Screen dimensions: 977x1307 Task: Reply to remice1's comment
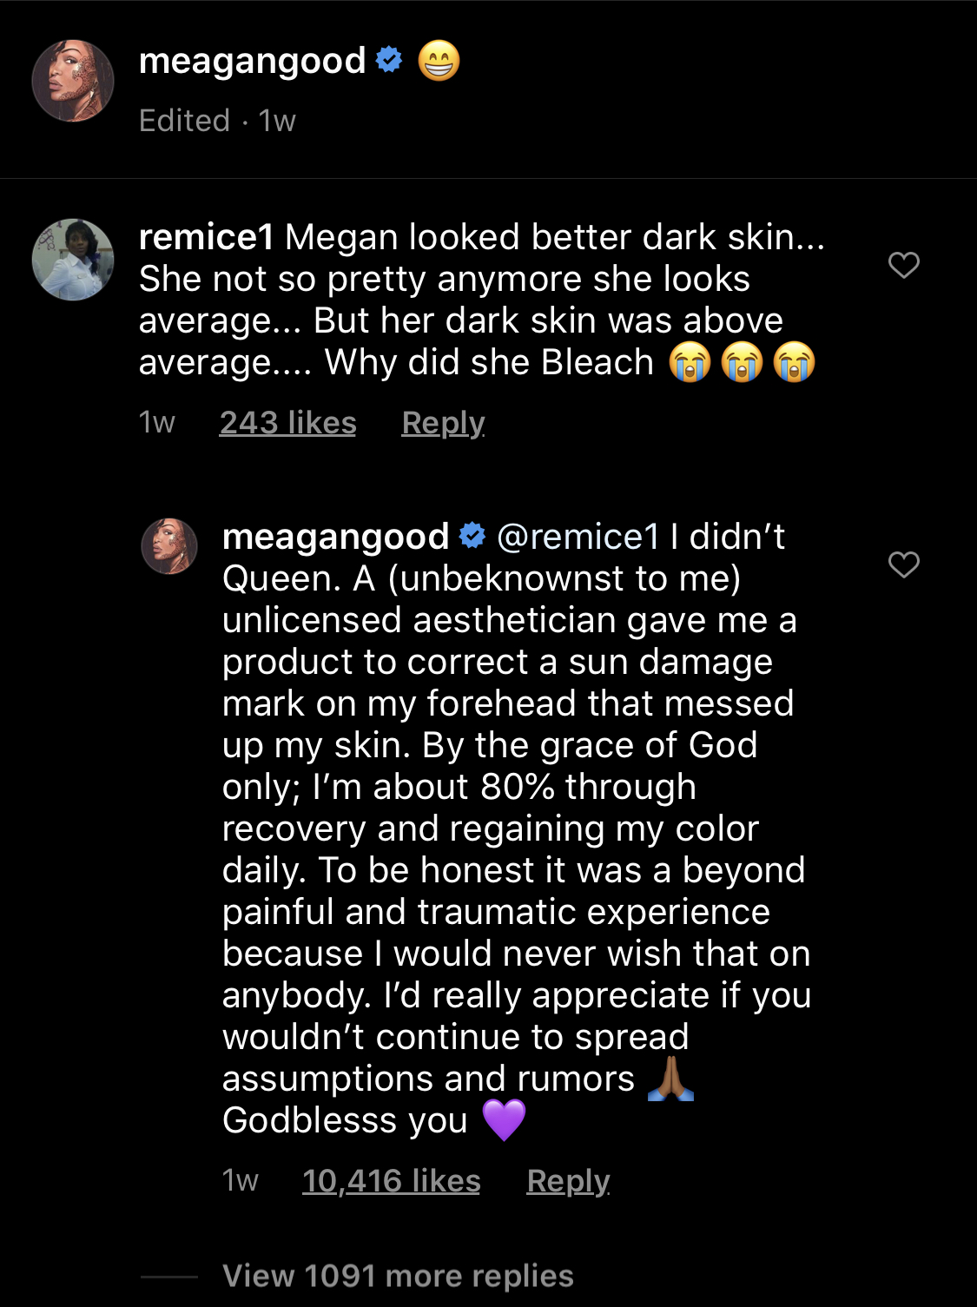[442, 422]
